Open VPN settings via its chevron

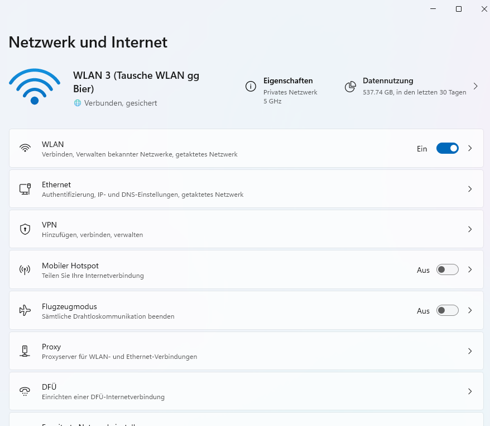(x=470, y=229)
